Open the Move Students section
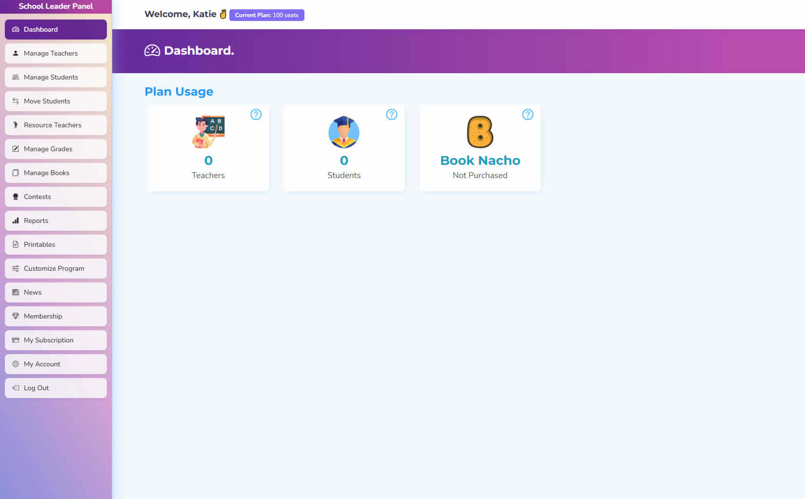The image size is (805, 499). 56,101
